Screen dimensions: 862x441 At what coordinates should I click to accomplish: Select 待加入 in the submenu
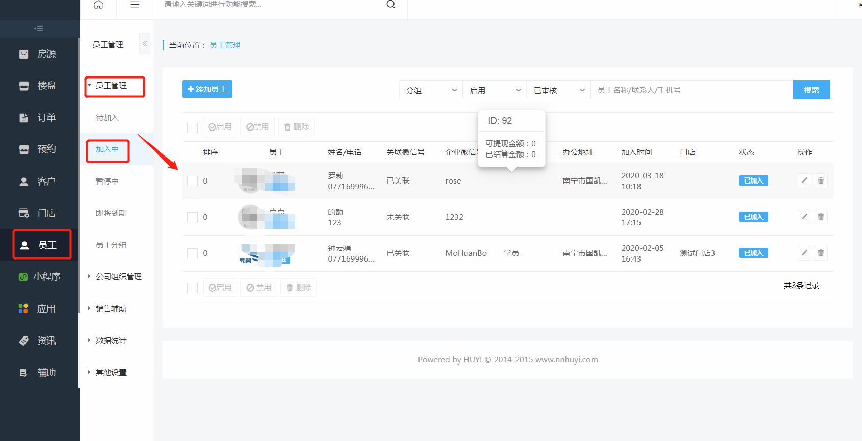click(x=107, y=118)
